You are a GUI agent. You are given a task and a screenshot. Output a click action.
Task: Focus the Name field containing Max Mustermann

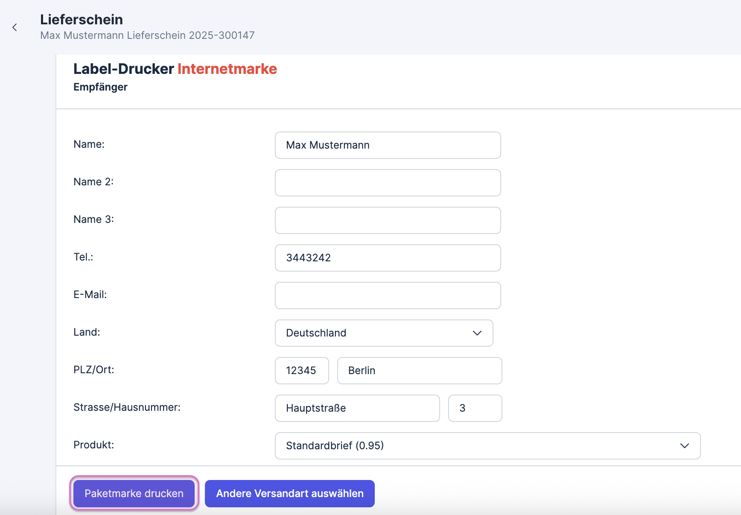pyautogui.click(x=387, y=145)
